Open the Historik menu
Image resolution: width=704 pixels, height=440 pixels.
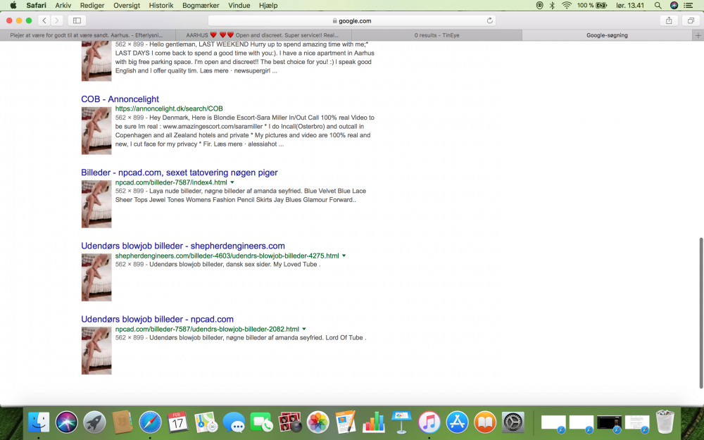point(161,6)
